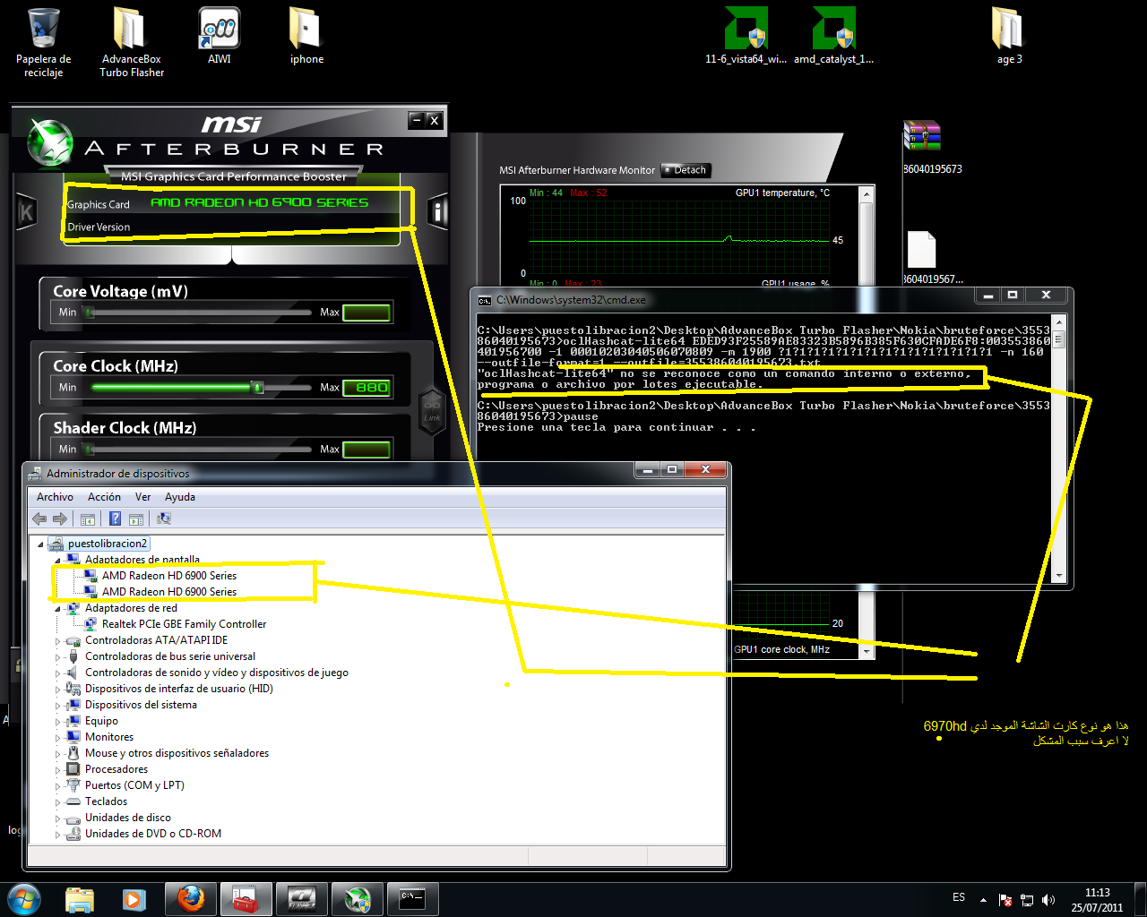Image resolution: width=1147 pixels, height=917 pixels.
Task: Collapse the Adaptadores de pantalla node
Action: [57, 561]
